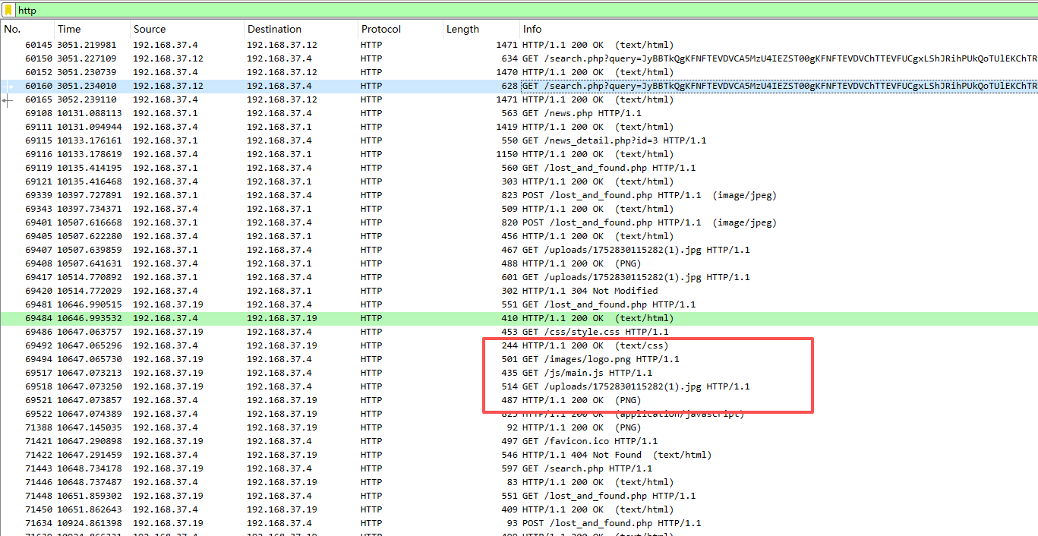Click the Source column header
The height and width of the screenshot is (536, 1038).
(150, 29)
